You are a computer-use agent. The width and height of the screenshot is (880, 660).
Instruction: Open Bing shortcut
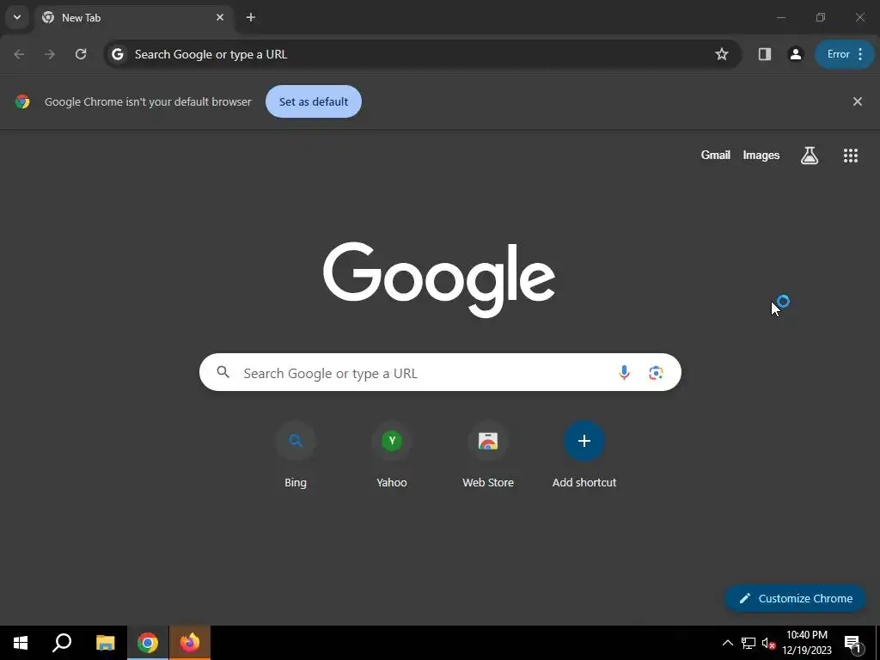(x=296, y=455)
